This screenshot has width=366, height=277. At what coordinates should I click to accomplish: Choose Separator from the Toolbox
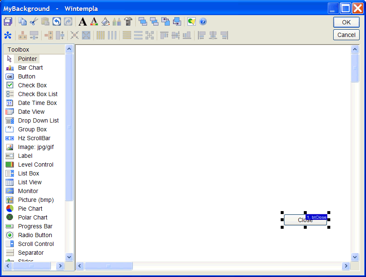(x=31, y=253)
